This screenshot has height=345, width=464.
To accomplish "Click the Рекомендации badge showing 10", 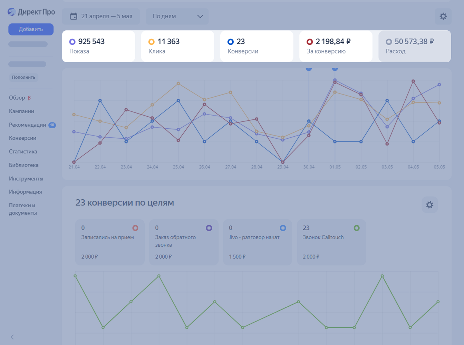I will coord(52,125).
